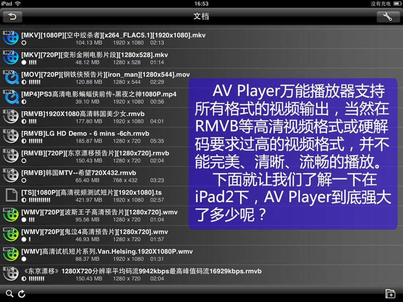Tap ETC icon of 《东京漂移》 9942kbps file
Screen dimensions: 403x302
click(11, 274)
